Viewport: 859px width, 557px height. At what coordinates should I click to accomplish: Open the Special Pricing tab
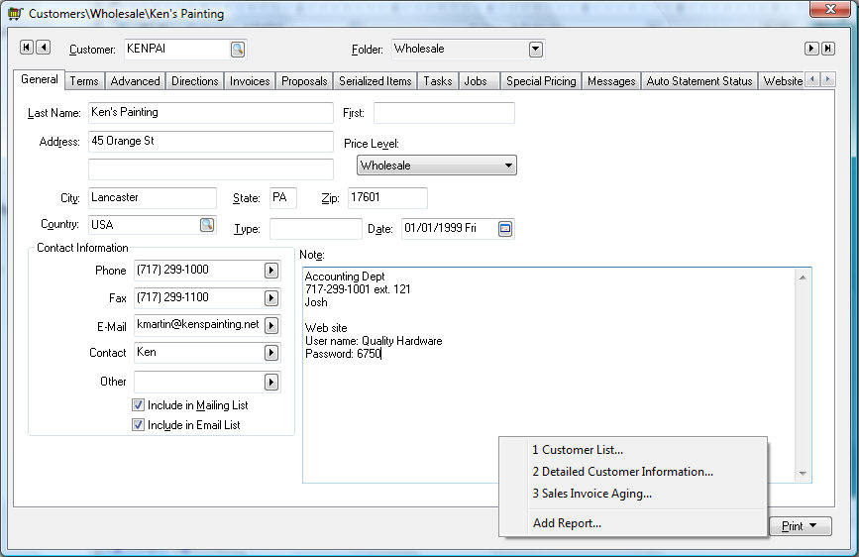541,81
